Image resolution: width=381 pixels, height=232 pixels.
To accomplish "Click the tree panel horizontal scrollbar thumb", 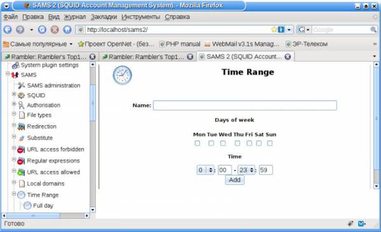I will click(33, 215).
